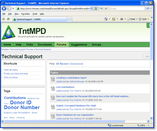The image size is (157, 131).
Task: Click the search magnifier button
Action: [x=148, y=9]
